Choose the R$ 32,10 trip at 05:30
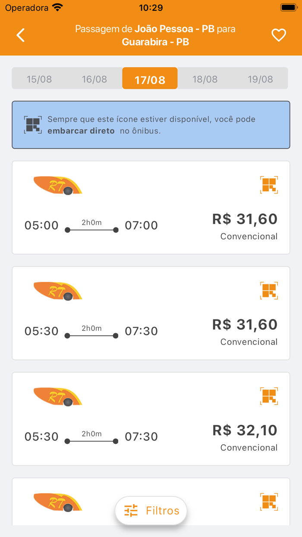Screen dimensions: 302x537 point(151,419)
